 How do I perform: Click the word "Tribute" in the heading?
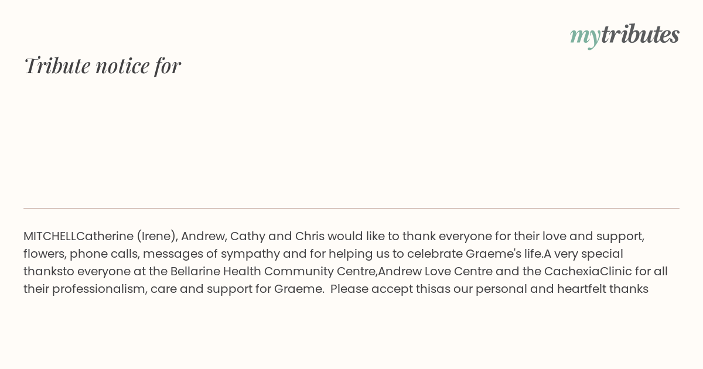pyautogui.click(x=57, y=66)
